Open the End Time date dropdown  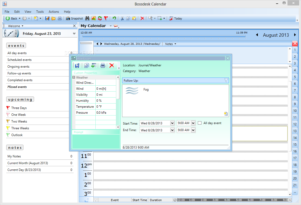click(x=172, y=130)
